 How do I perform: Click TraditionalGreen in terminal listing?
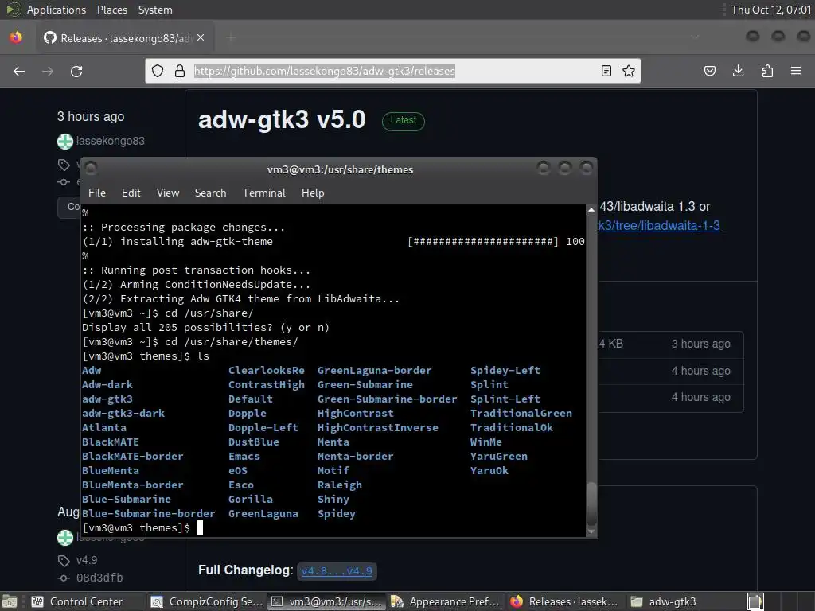click(x=521, y=414)
